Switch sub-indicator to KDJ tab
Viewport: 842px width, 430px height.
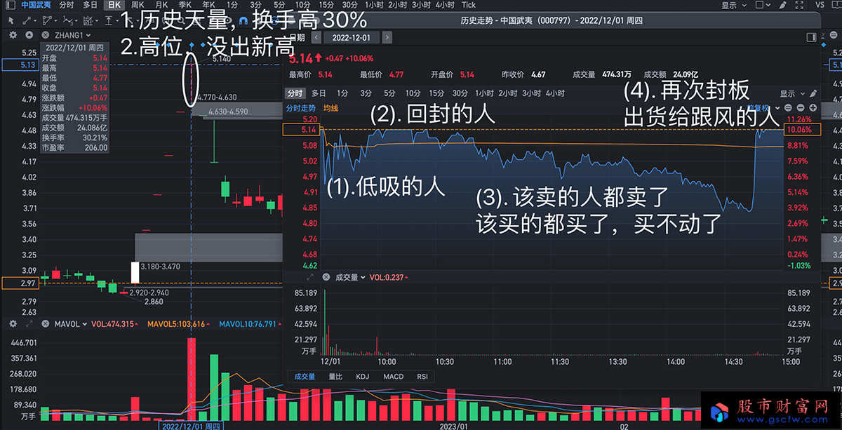[x=362, y=377]
